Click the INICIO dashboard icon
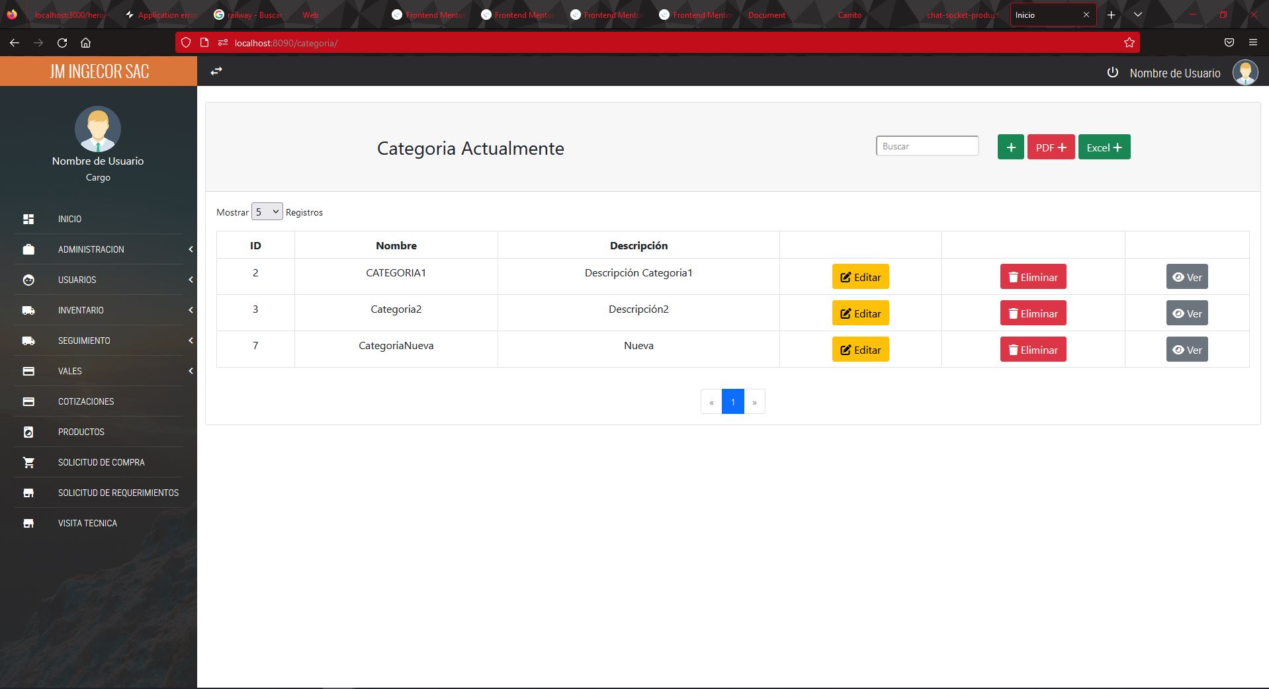Image resolution: width=1269 pixels, height=689 pixels. (28, 219)
